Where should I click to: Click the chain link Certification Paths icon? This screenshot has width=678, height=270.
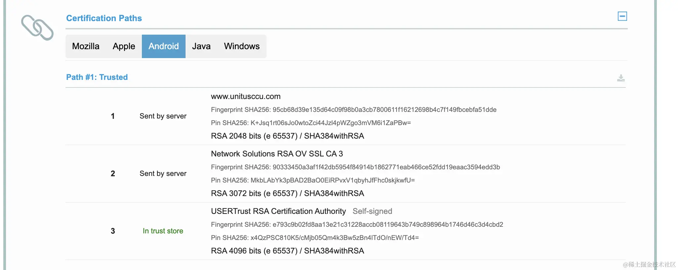pos(37,27)
